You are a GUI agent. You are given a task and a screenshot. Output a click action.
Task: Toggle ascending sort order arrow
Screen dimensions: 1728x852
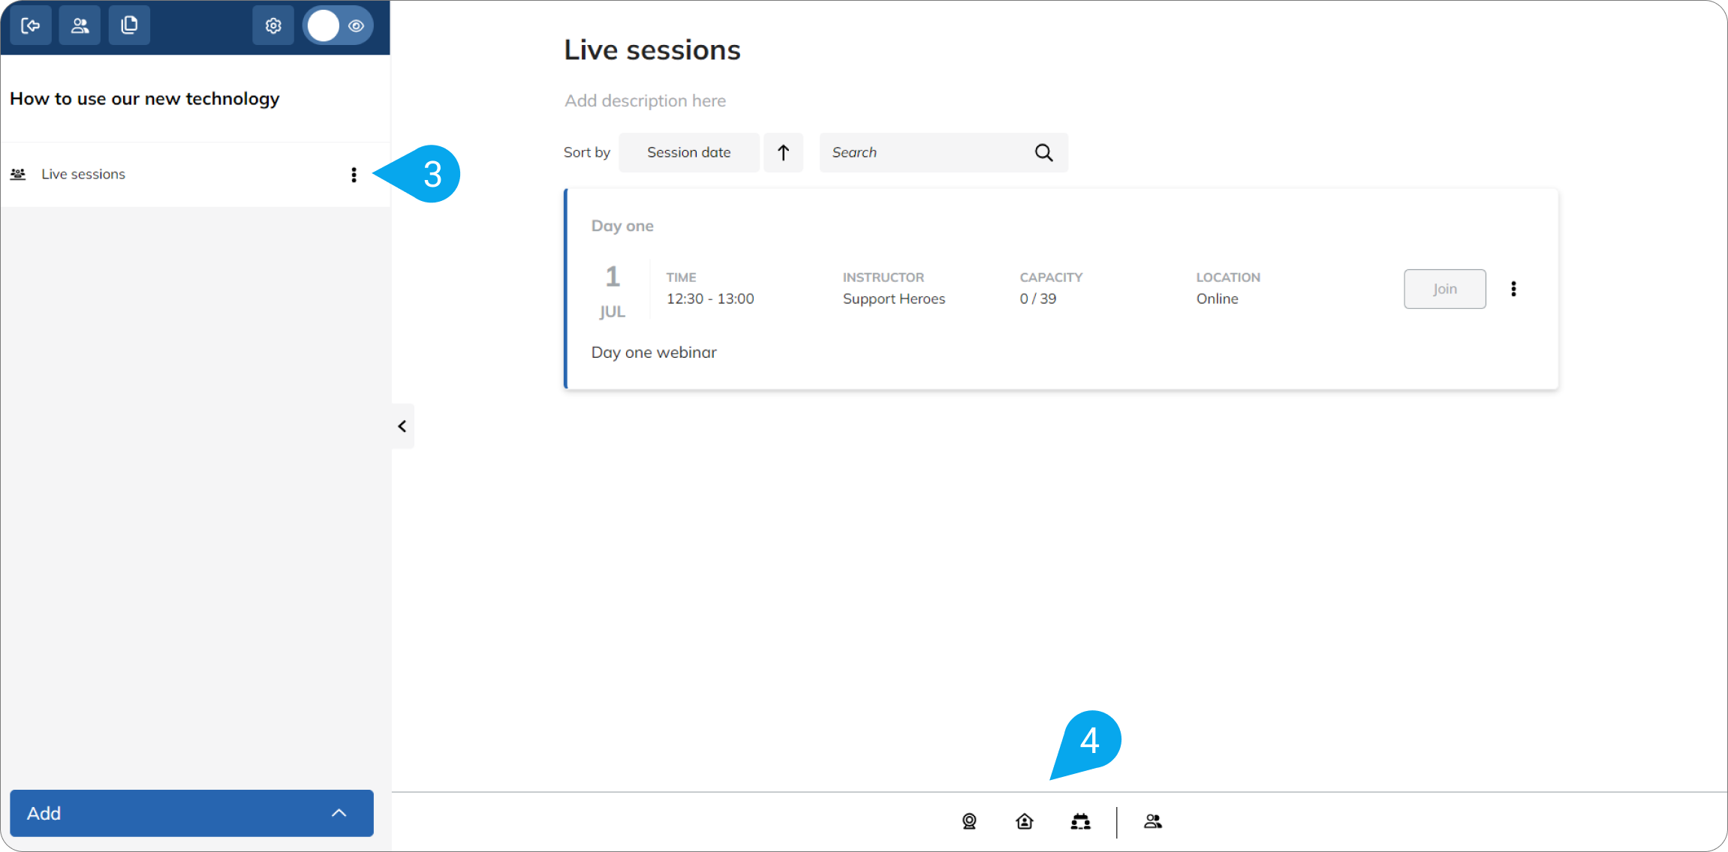pos(783,152)
